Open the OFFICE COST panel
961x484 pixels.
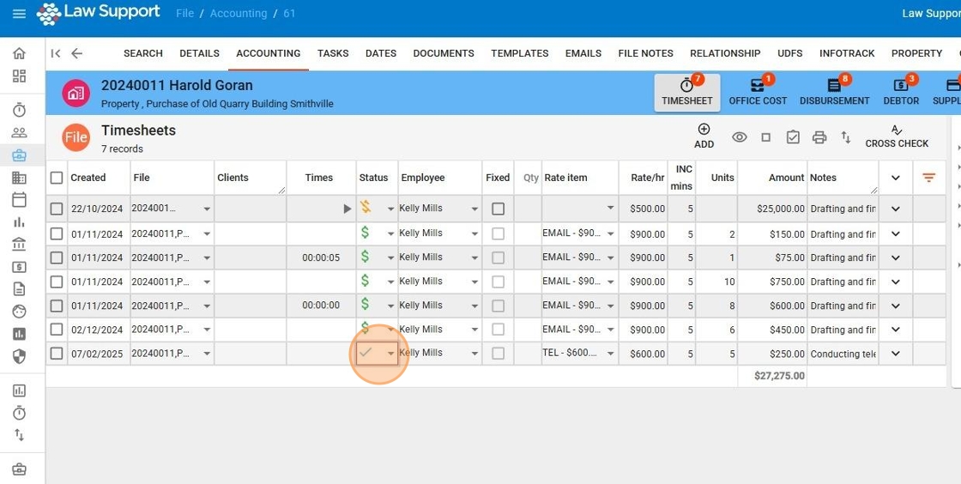(x=758, y=93)
